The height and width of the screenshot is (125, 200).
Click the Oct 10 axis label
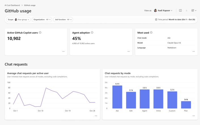point(41,111)
